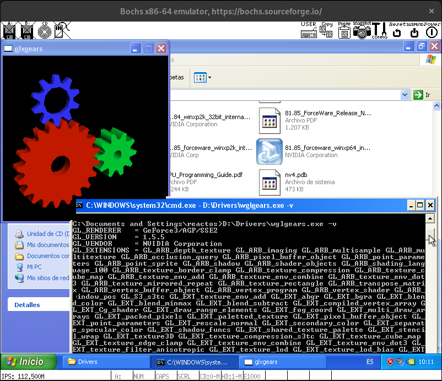Image resolution: width=442 pixels, height=381 pixels.
Task: Click the NUM status bar indicator
Action: [138, 377]
